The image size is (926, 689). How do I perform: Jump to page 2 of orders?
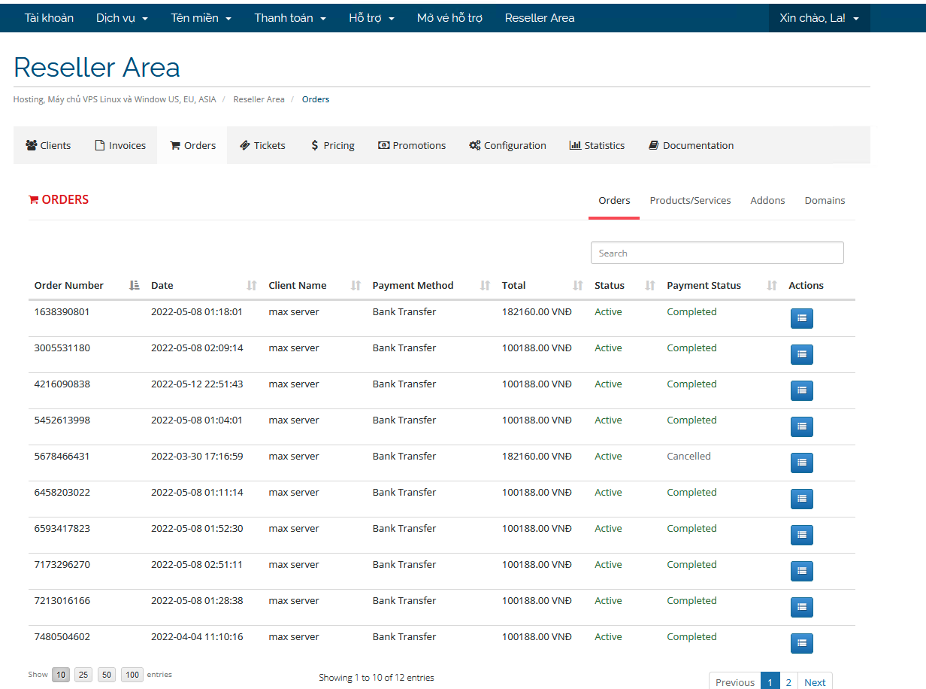tap(788, 682)
